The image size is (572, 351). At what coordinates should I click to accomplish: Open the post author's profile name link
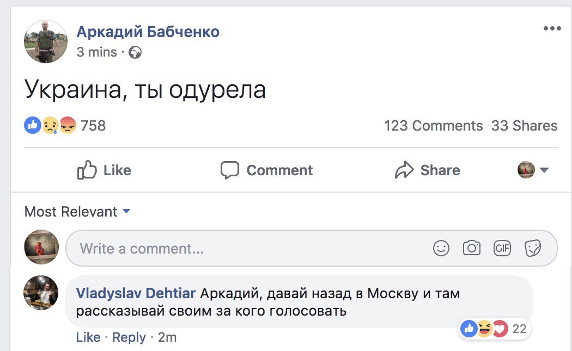click(148, 32)
